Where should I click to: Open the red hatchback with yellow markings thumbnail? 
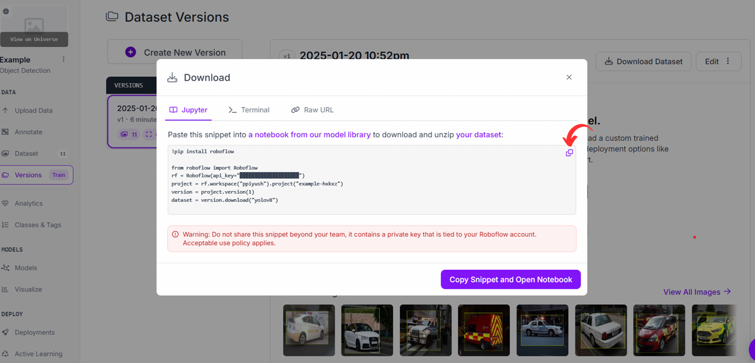tap(659, 330)
